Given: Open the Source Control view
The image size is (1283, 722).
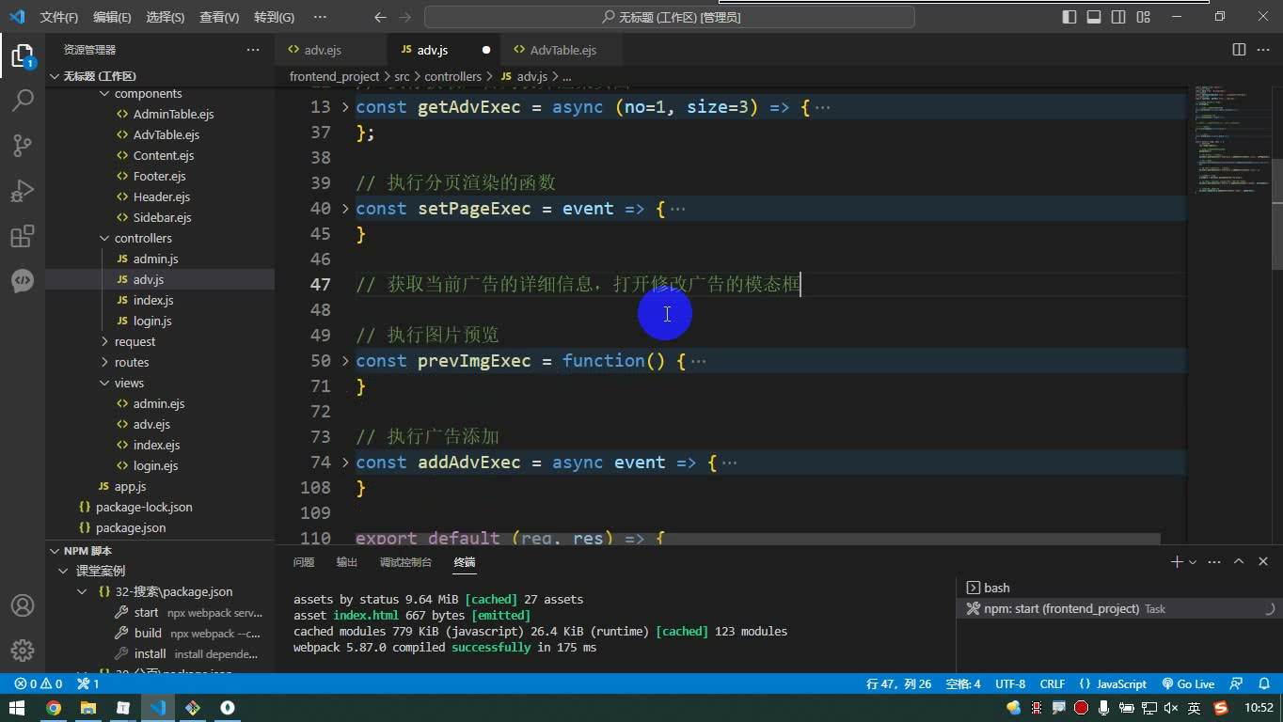Looking at the screenshot, I should pyautogui.click(x=23, y=145).
